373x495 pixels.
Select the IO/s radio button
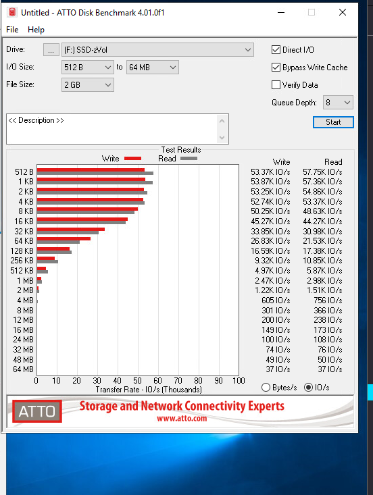(x=308, y=388)
